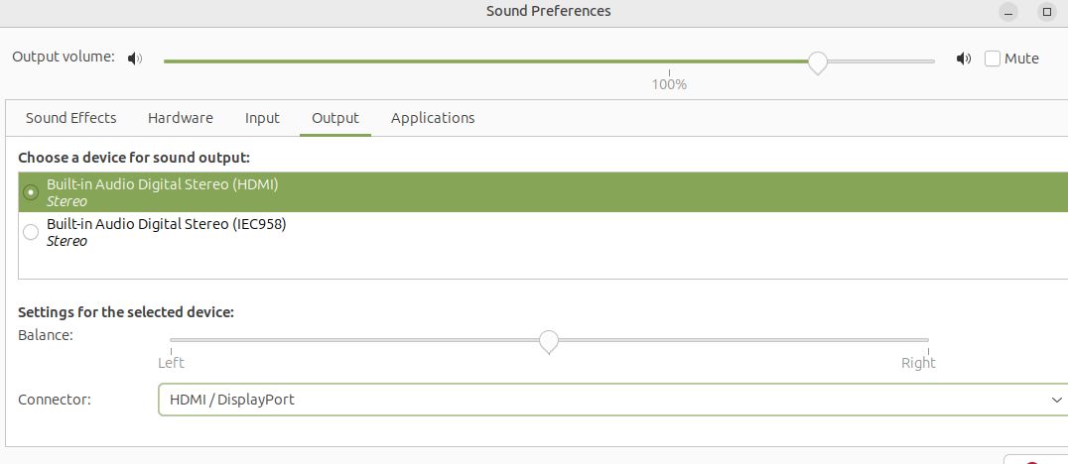Maximize the Sound Preferences window
1068x464 pixels.
coord(1047,12)
